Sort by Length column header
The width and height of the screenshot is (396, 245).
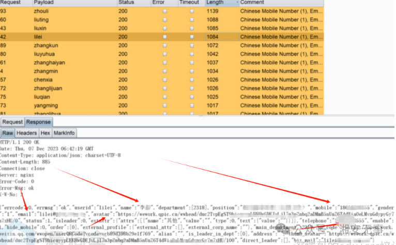(x=222, y=3)
